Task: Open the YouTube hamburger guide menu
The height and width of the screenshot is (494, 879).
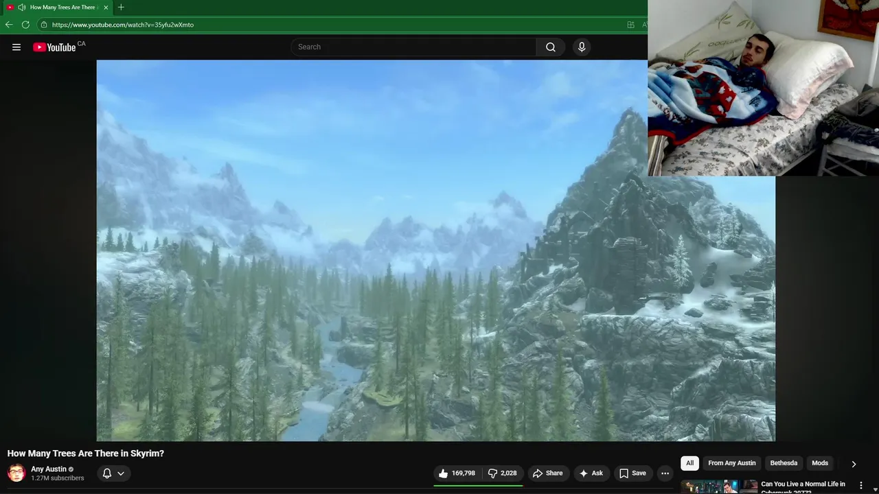Action: click(x=16, y=47)
